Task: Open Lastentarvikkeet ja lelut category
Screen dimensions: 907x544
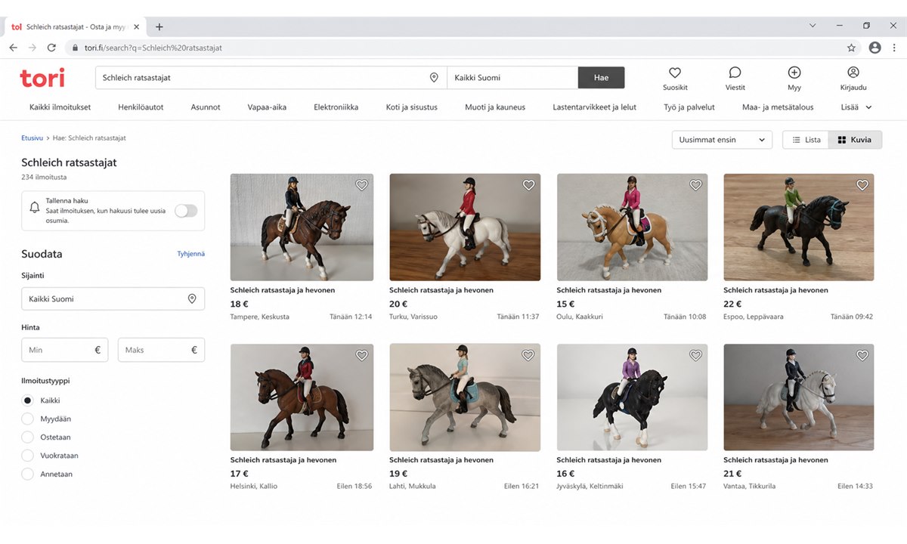Action: (x=595, y=107)
